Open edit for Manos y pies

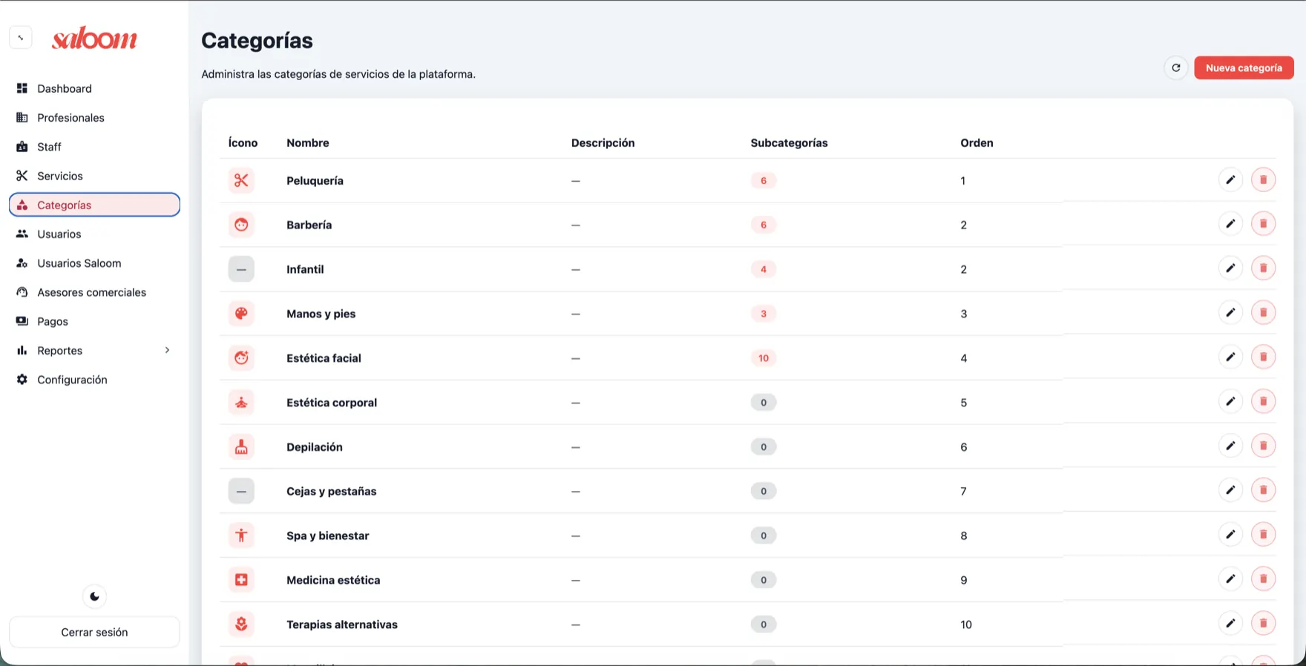pyautogui.click(x=1230, y=312)
